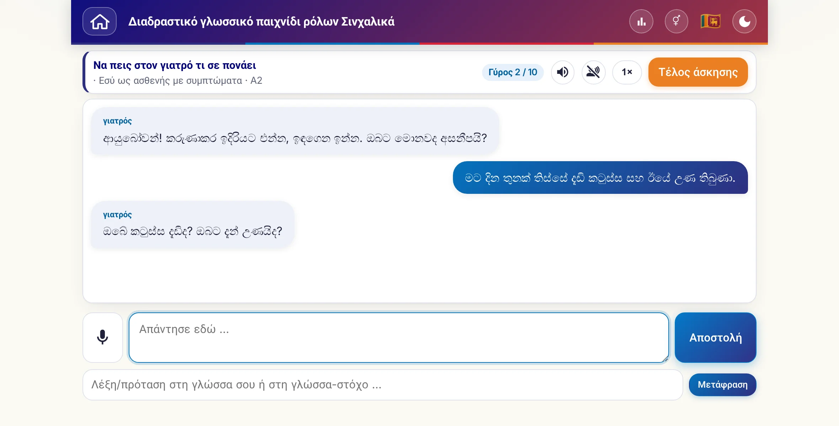Click the Τέλος άσκησης button
The width and height of the screenshot is (839, 426).
click(698, 72)
